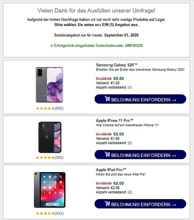This screenshot has width=194, height=220.
Task: Click the struck-through €1,235.00 price
Action: click(x=104, y=78)
